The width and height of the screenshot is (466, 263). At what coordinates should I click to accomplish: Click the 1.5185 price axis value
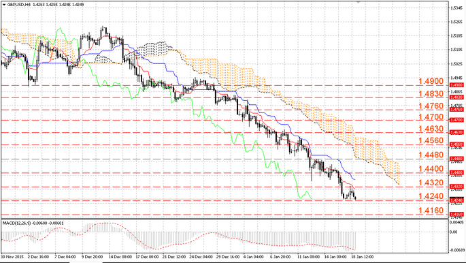(456, 35)
